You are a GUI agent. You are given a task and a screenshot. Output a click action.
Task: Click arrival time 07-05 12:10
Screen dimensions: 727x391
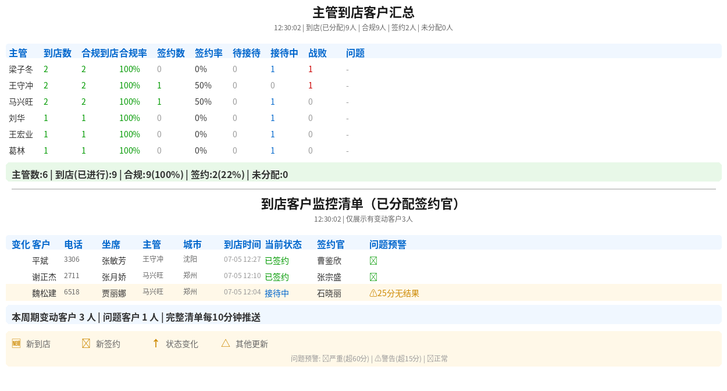[243, 275]
